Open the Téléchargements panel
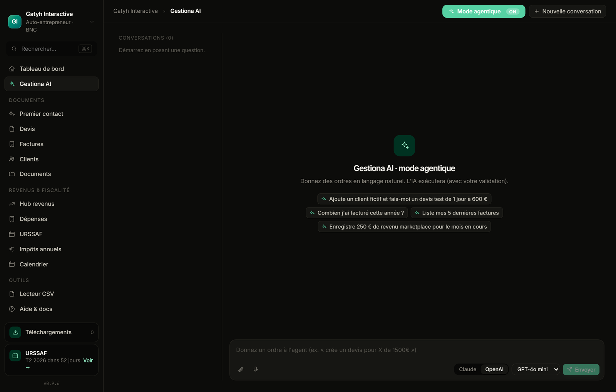 [x=51, y=332]
